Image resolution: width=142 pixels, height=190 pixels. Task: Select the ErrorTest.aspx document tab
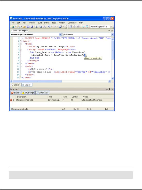(20, 31)
